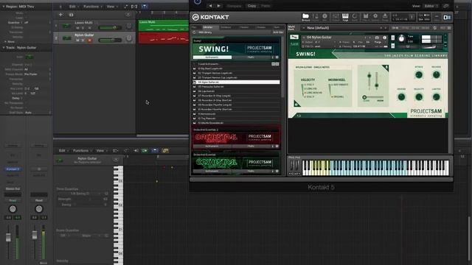
Task: Collapse the Region: MIDI Thru inspector section
Action: pyautogui.click(x=3, y=7)
